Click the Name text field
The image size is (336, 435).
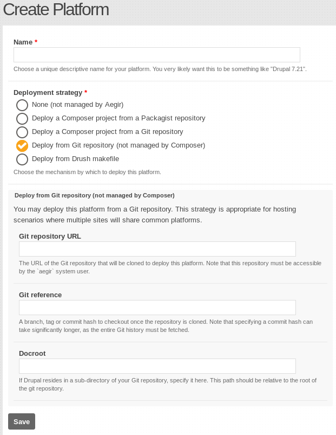157,55
